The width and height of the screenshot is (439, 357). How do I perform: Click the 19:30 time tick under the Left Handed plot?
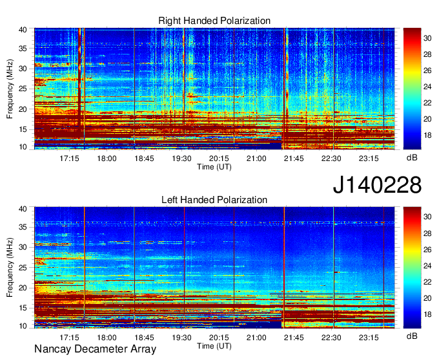tap(181, 338)
